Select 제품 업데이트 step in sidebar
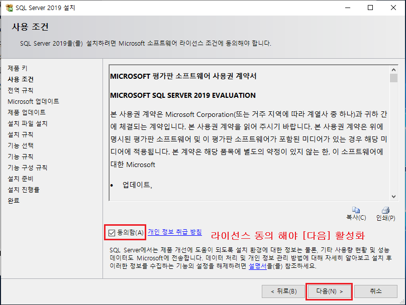Viewport: 406px width, 305px height. click(x=27, y=112)
